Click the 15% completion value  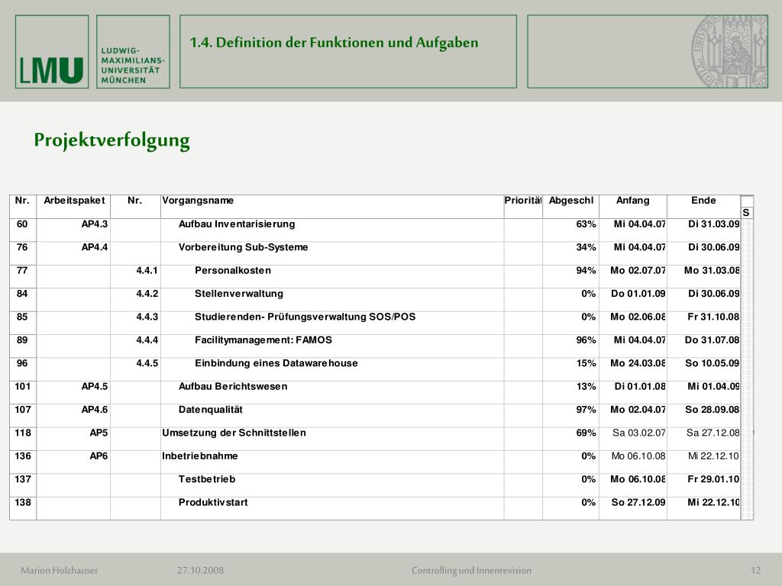[586, 363]
